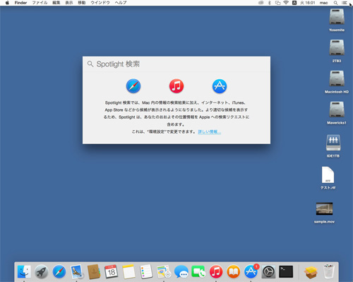
Task: Open the Trash in the Dock
Action: tap(328, 271)
